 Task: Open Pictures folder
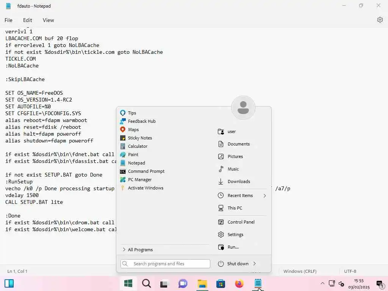pos(230,156)
